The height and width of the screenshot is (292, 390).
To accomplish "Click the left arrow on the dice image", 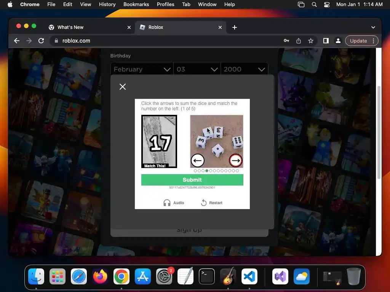I will pos(198,160).
